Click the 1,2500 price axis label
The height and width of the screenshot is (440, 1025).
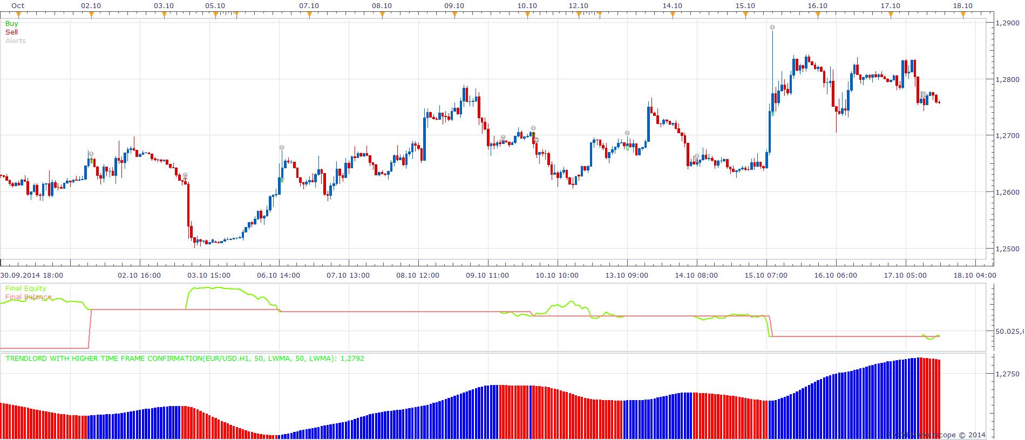pyautogui.click(x=1008, y=249)
